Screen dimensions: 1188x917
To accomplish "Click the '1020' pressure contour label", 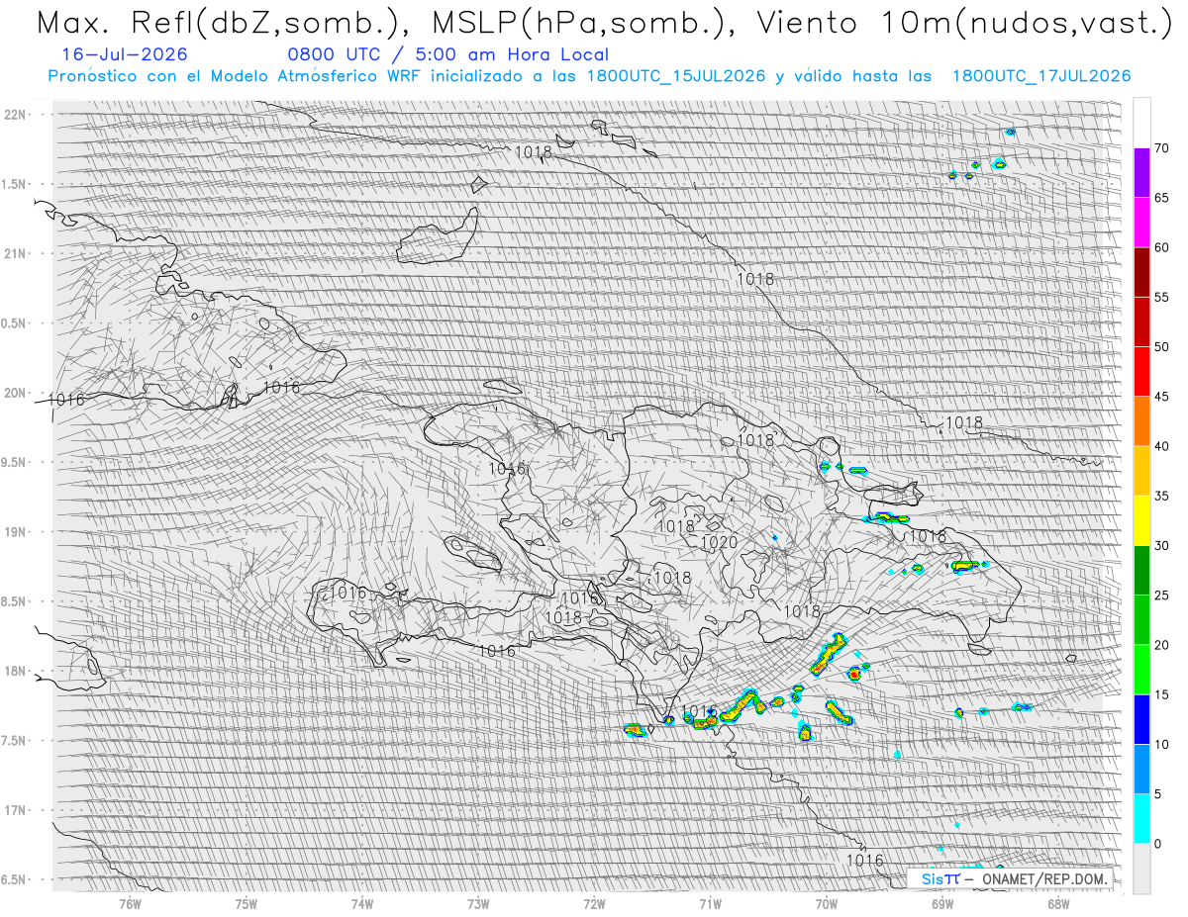I will 719,543.
